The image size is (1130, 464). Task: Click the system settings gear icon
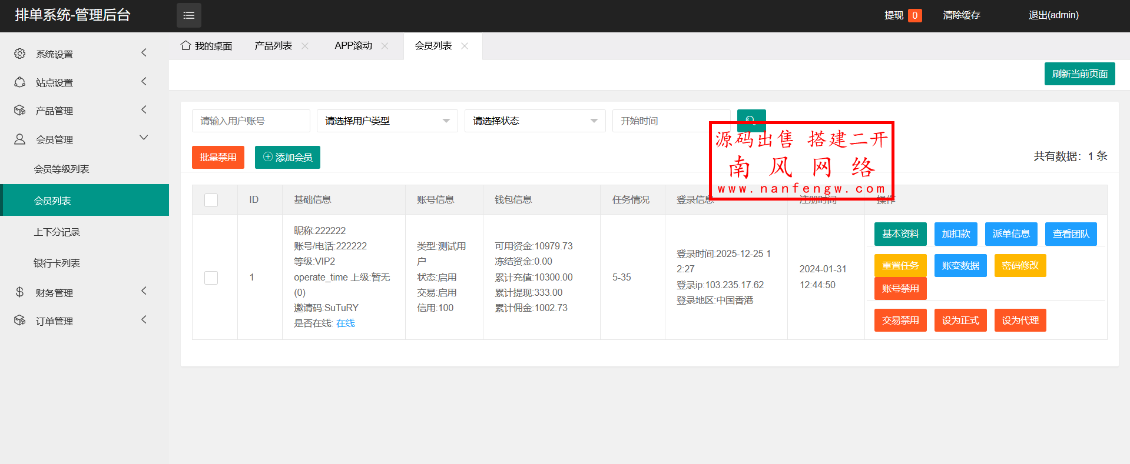(19, 54)
